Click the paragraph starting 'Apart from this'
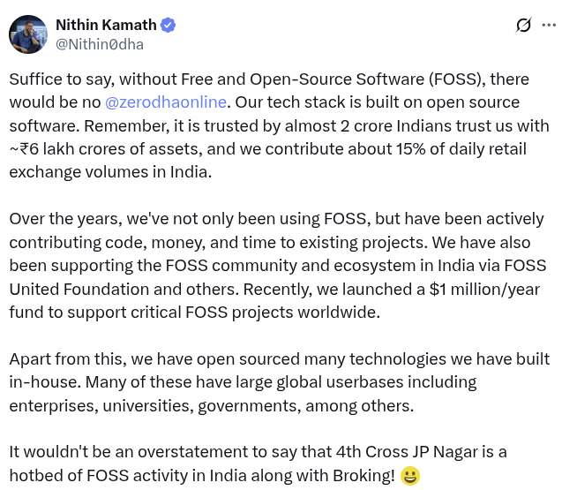The image size is (562, 490). point(279,382)
